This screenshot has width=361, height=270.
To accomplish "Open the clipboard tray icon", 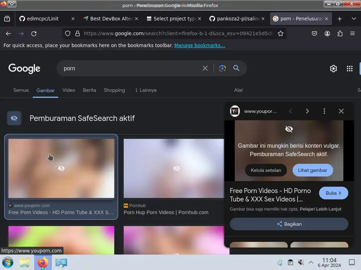I will tap(290, 262).
